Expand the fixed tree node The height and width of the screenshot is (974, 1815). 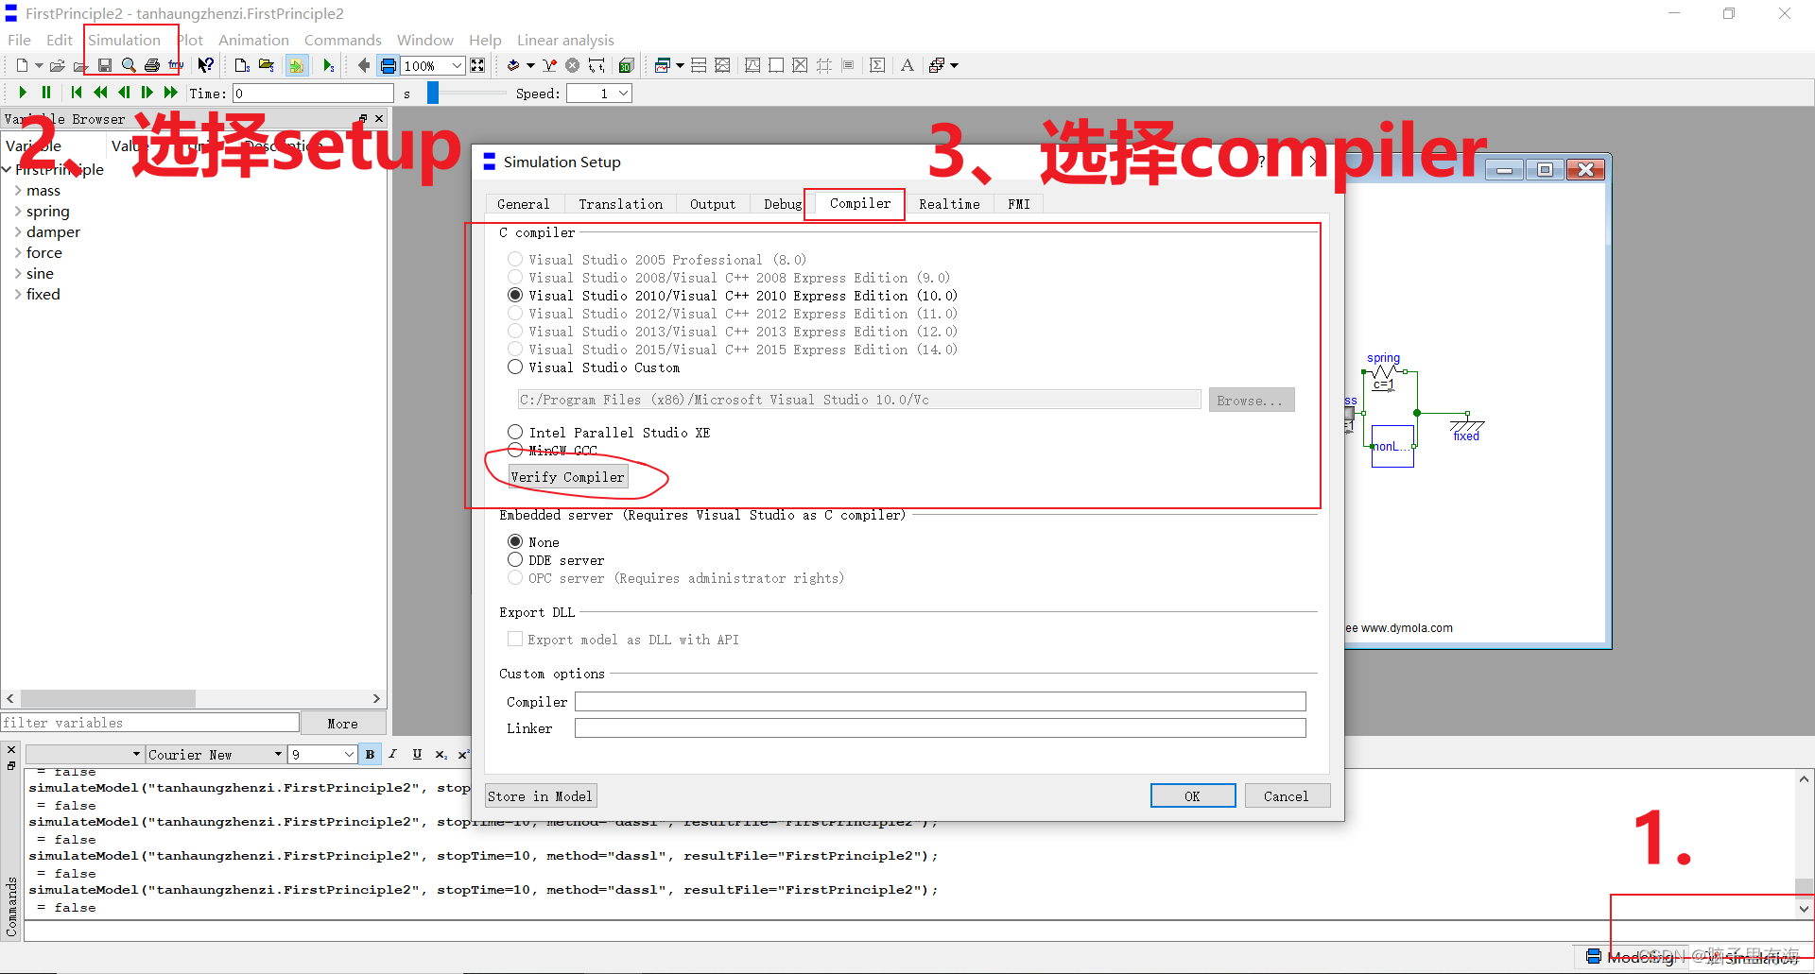18,295
